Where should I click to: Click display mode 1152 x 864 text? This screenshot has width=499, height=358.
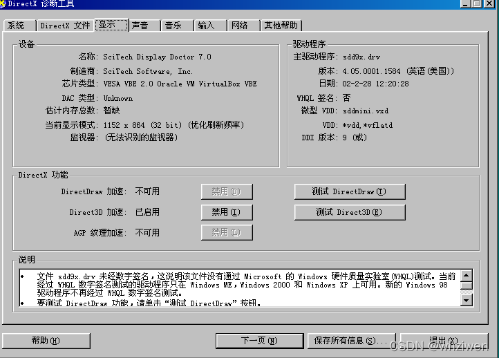(173, 125)
